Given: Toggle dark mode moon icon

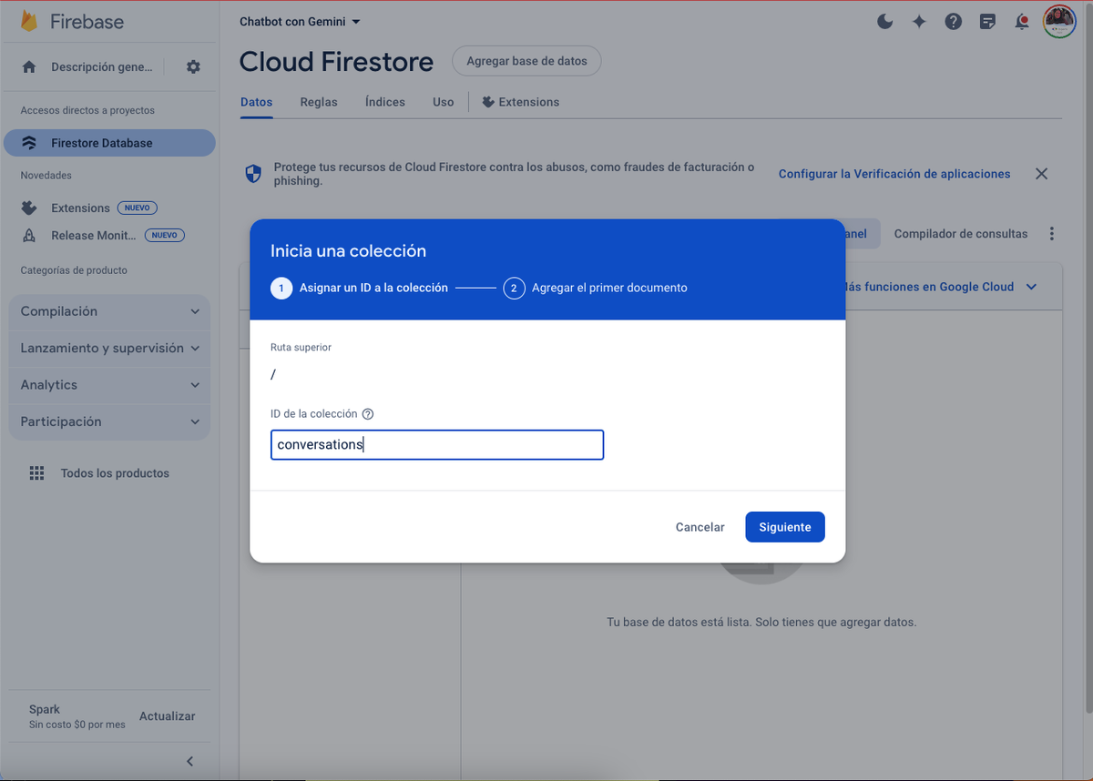Looking at the screenshot, I should [884, 22].
